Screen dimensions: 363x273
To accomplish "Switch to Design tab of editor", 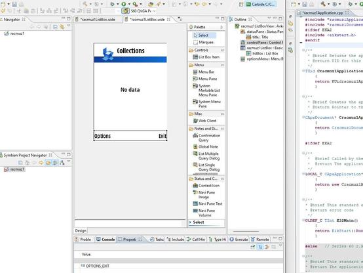I will [x=81, y=231].
